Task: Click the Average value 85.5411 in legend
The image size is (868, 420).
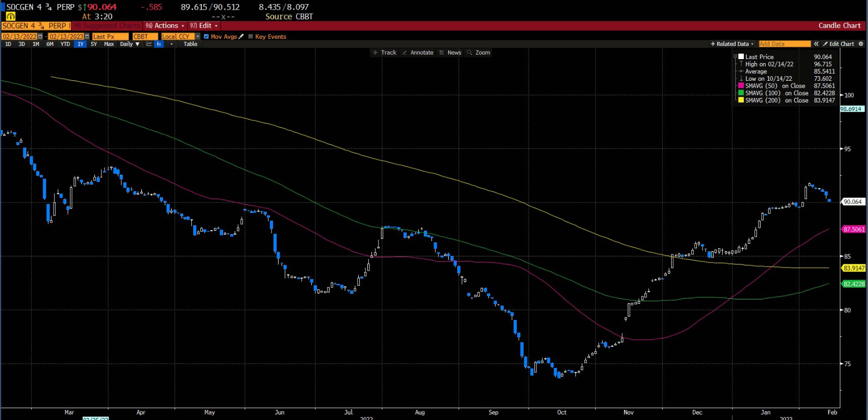Action: coord(824,71)
